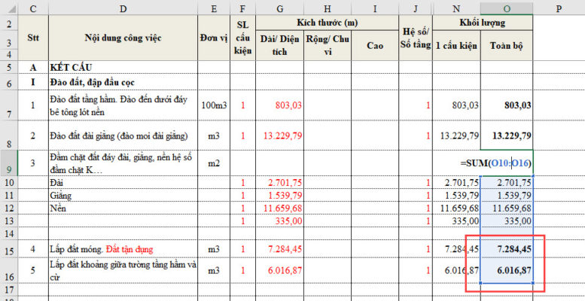Click the "Đào đất, đập đầu cọc" cell
Viewport: 585px width, 301px height.
coord(123,82)
